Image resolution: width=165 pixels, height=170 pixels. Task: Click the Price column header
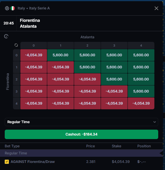pos(91,146)
